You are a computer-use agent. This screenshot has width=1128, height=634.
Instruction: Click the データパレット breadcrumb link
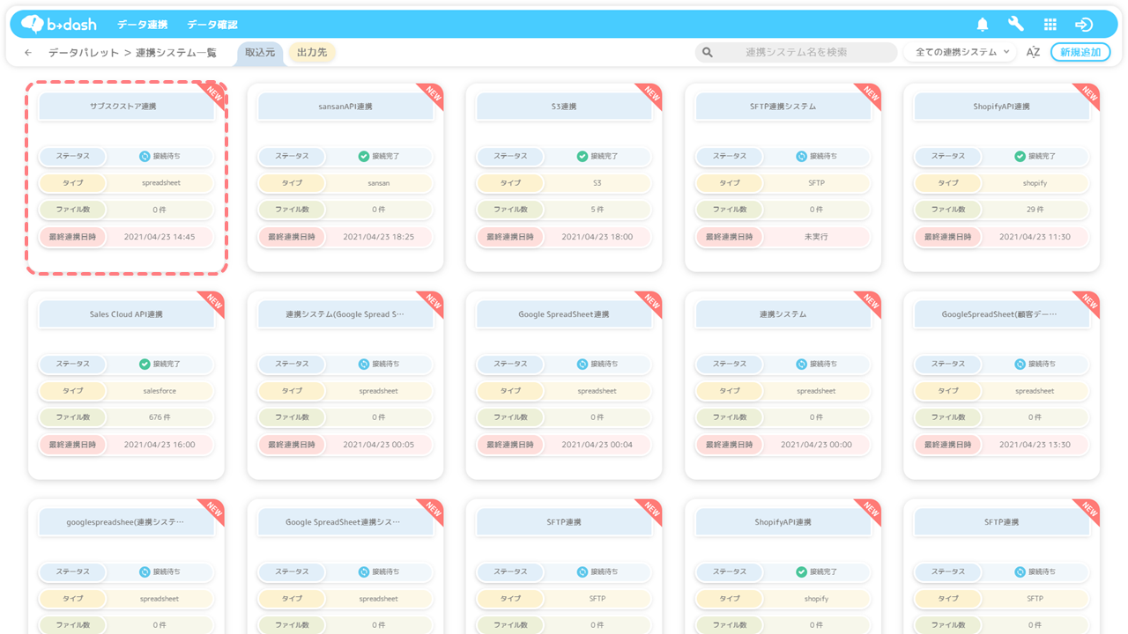(x=84, y=53)
